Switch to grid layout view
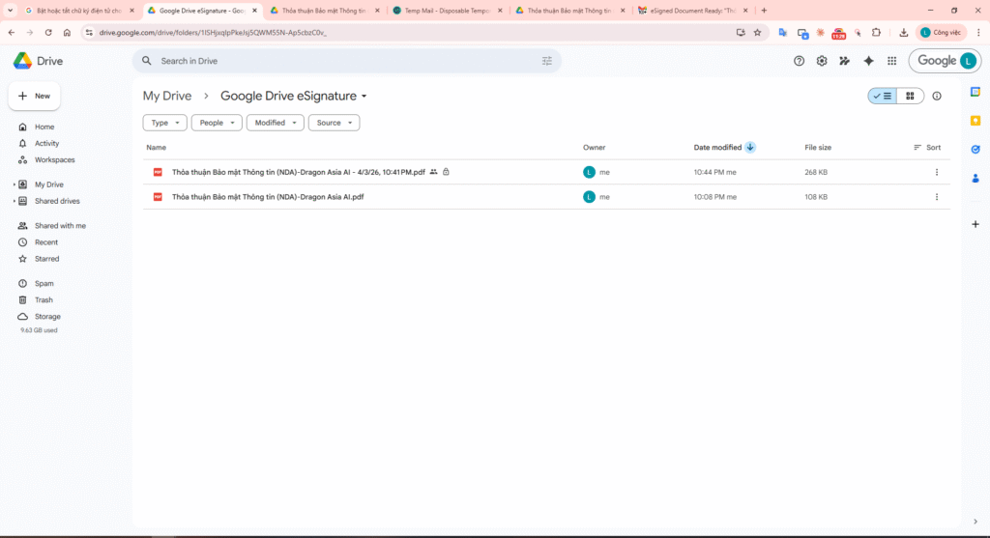 coord(910,96)
